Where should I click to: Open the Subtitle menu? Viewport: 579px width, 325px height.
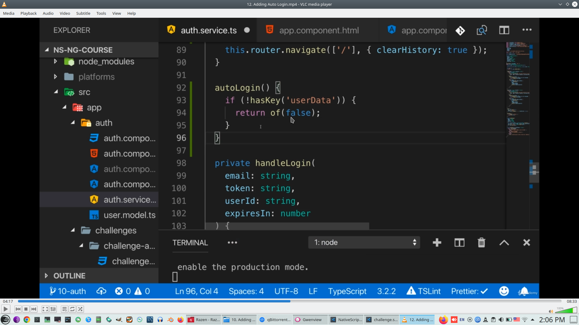tap(83, 13)
